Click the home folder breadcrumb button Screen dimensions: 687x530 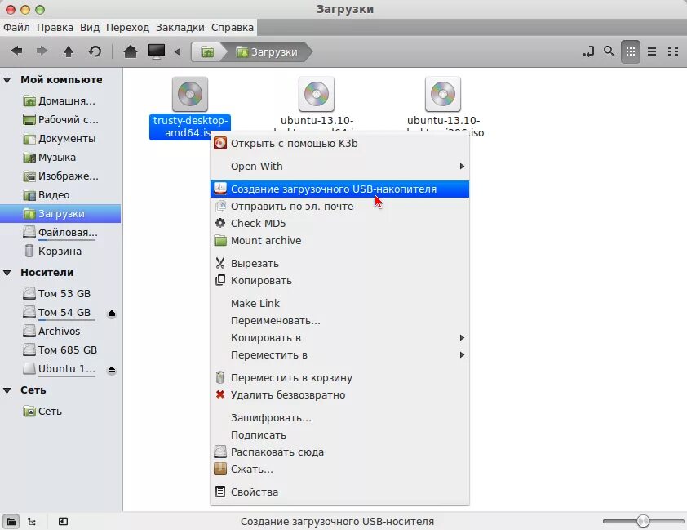coord(207,51)
